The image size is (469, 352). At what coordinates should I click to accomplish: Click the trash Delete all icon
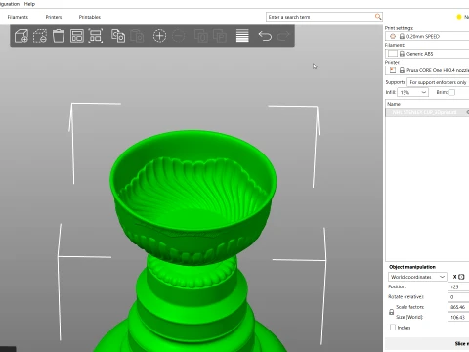[x=59, y=36]
